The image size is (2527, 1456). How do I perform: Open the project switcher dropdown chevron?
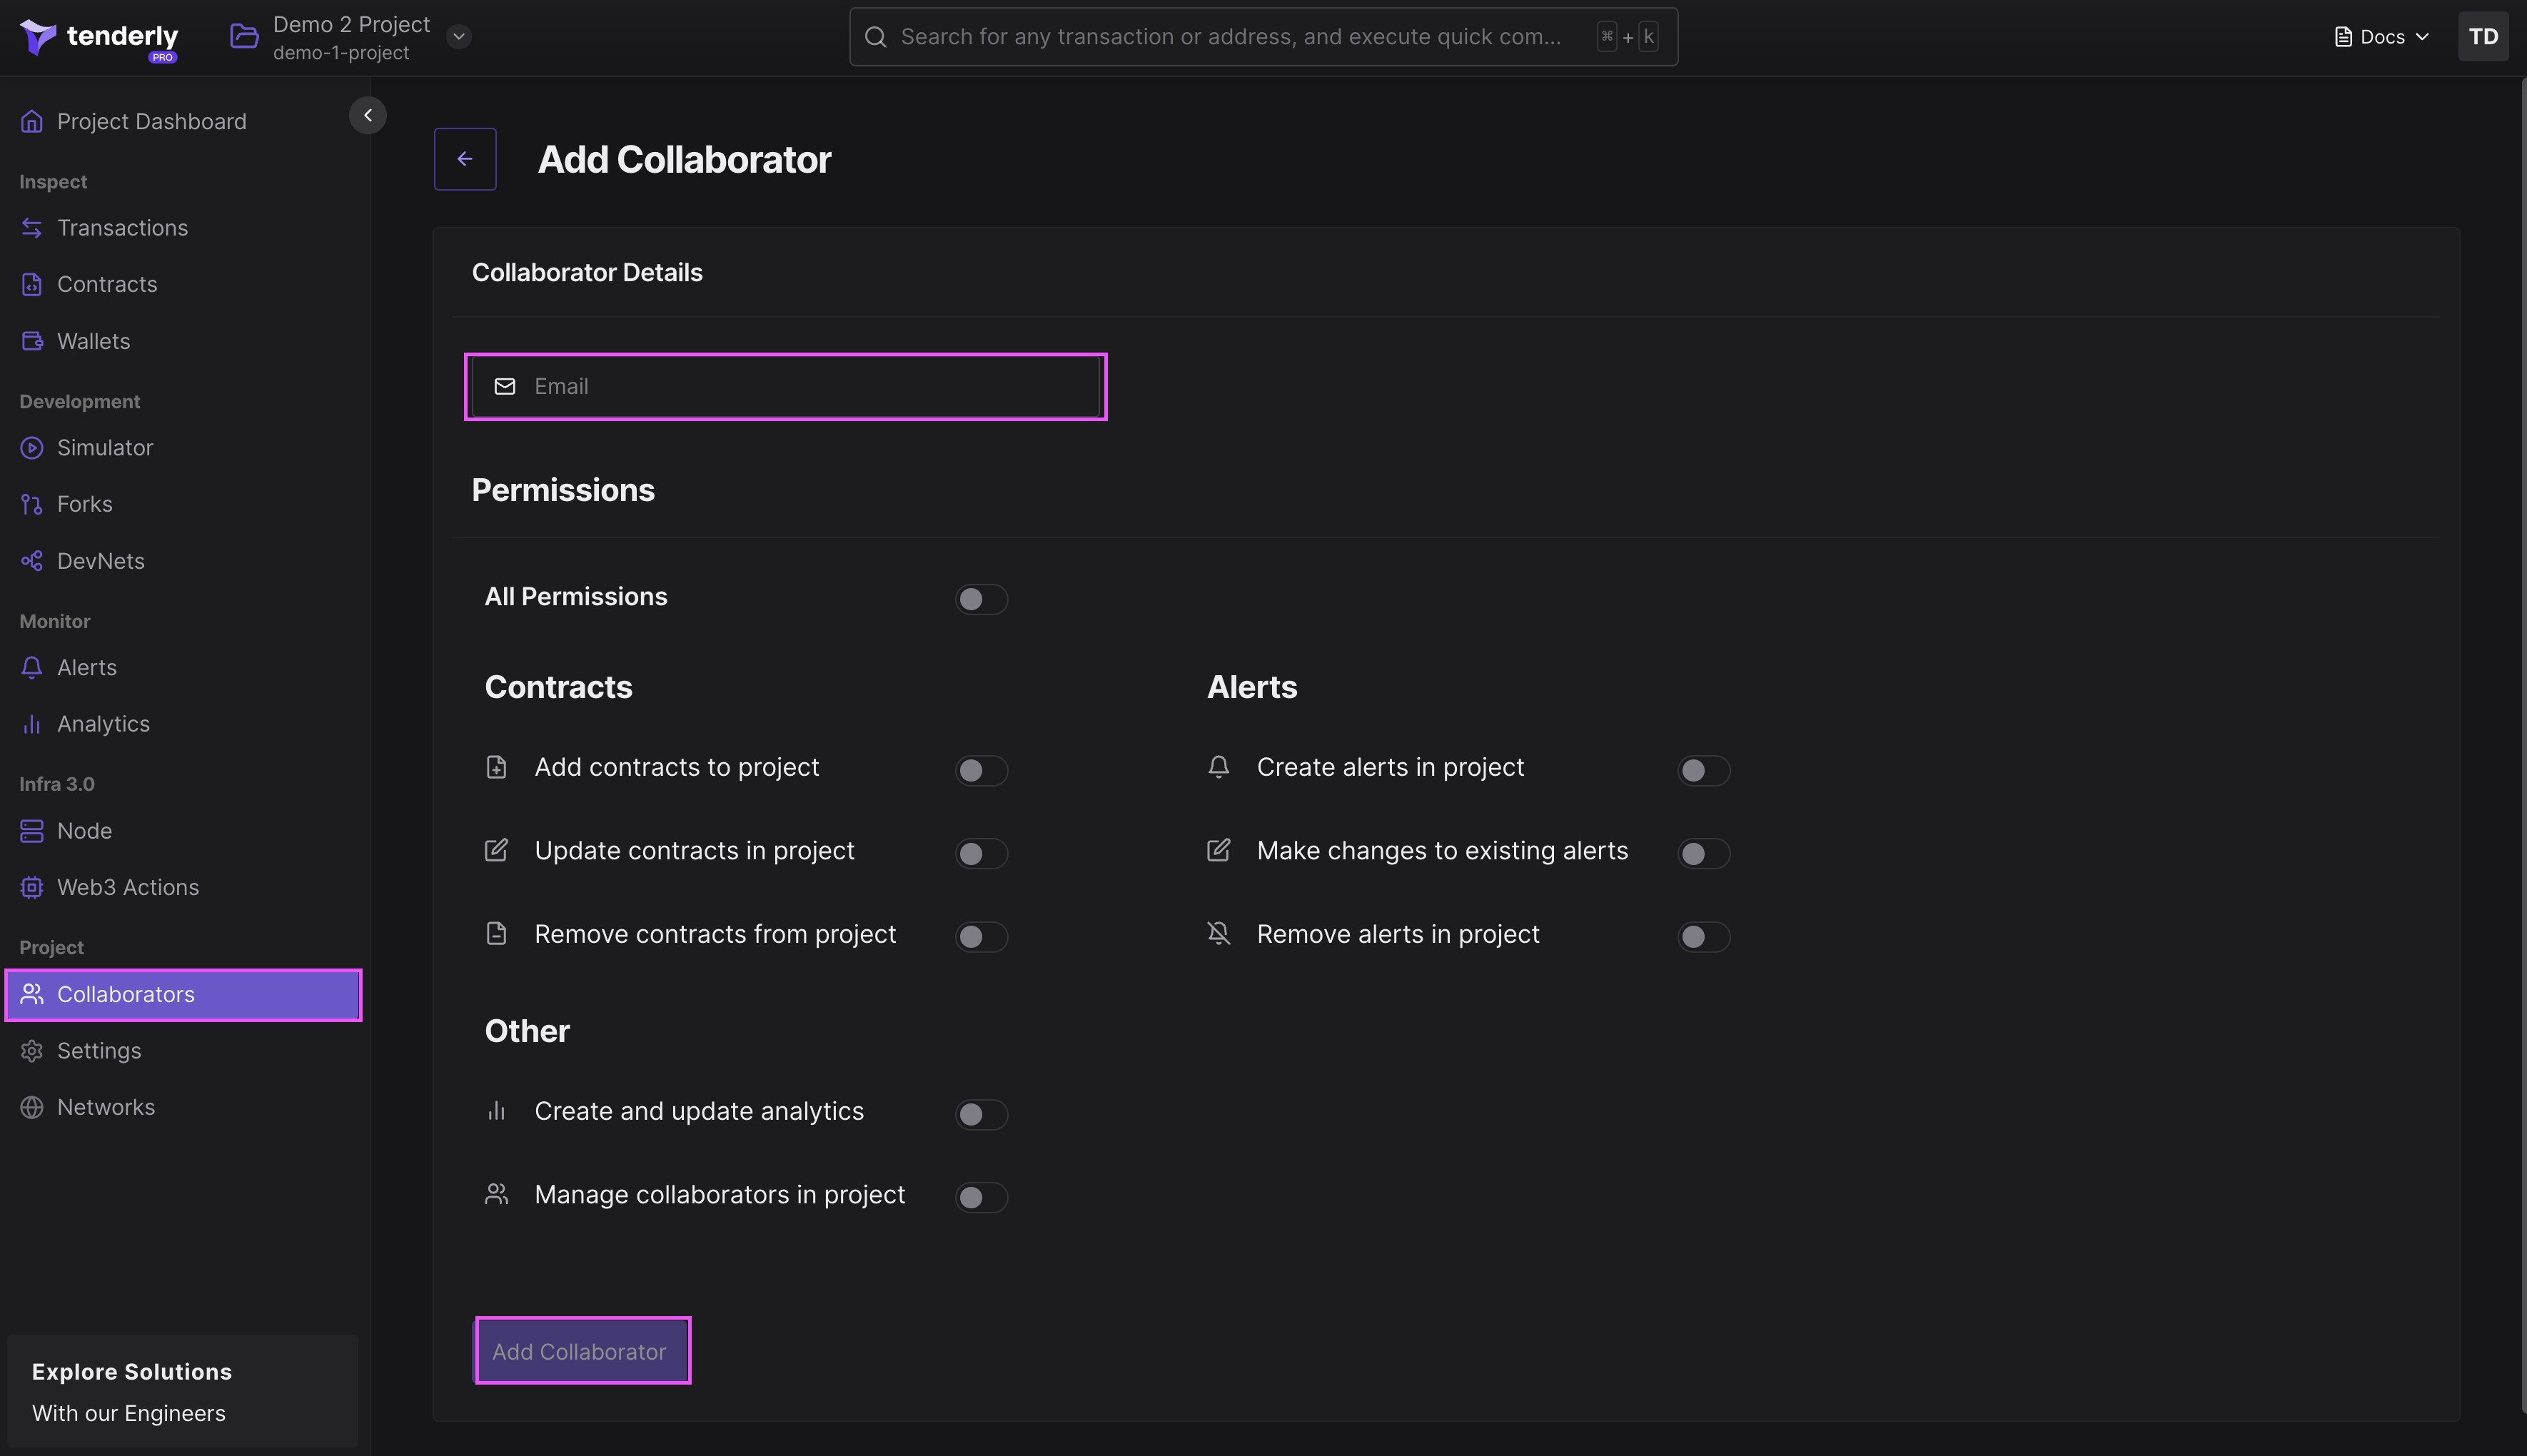[x=459, y=37]
